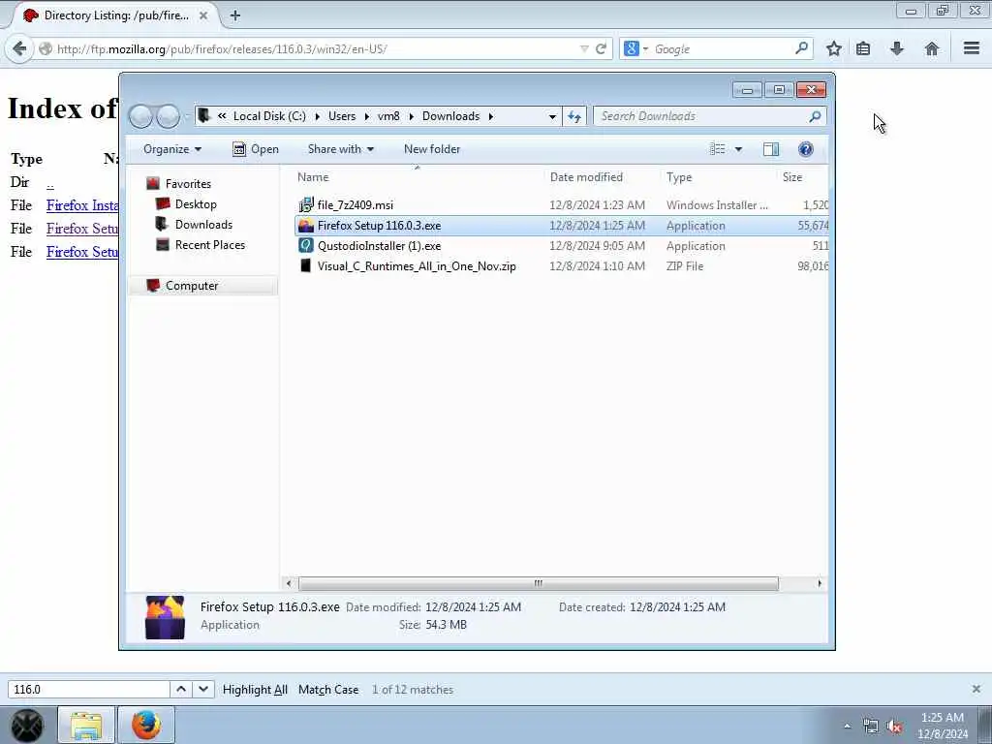The width and height of the screenshot is (992, 744).
Task: Expand the arrow after Users breadcrumb
Action: point(366,116)
